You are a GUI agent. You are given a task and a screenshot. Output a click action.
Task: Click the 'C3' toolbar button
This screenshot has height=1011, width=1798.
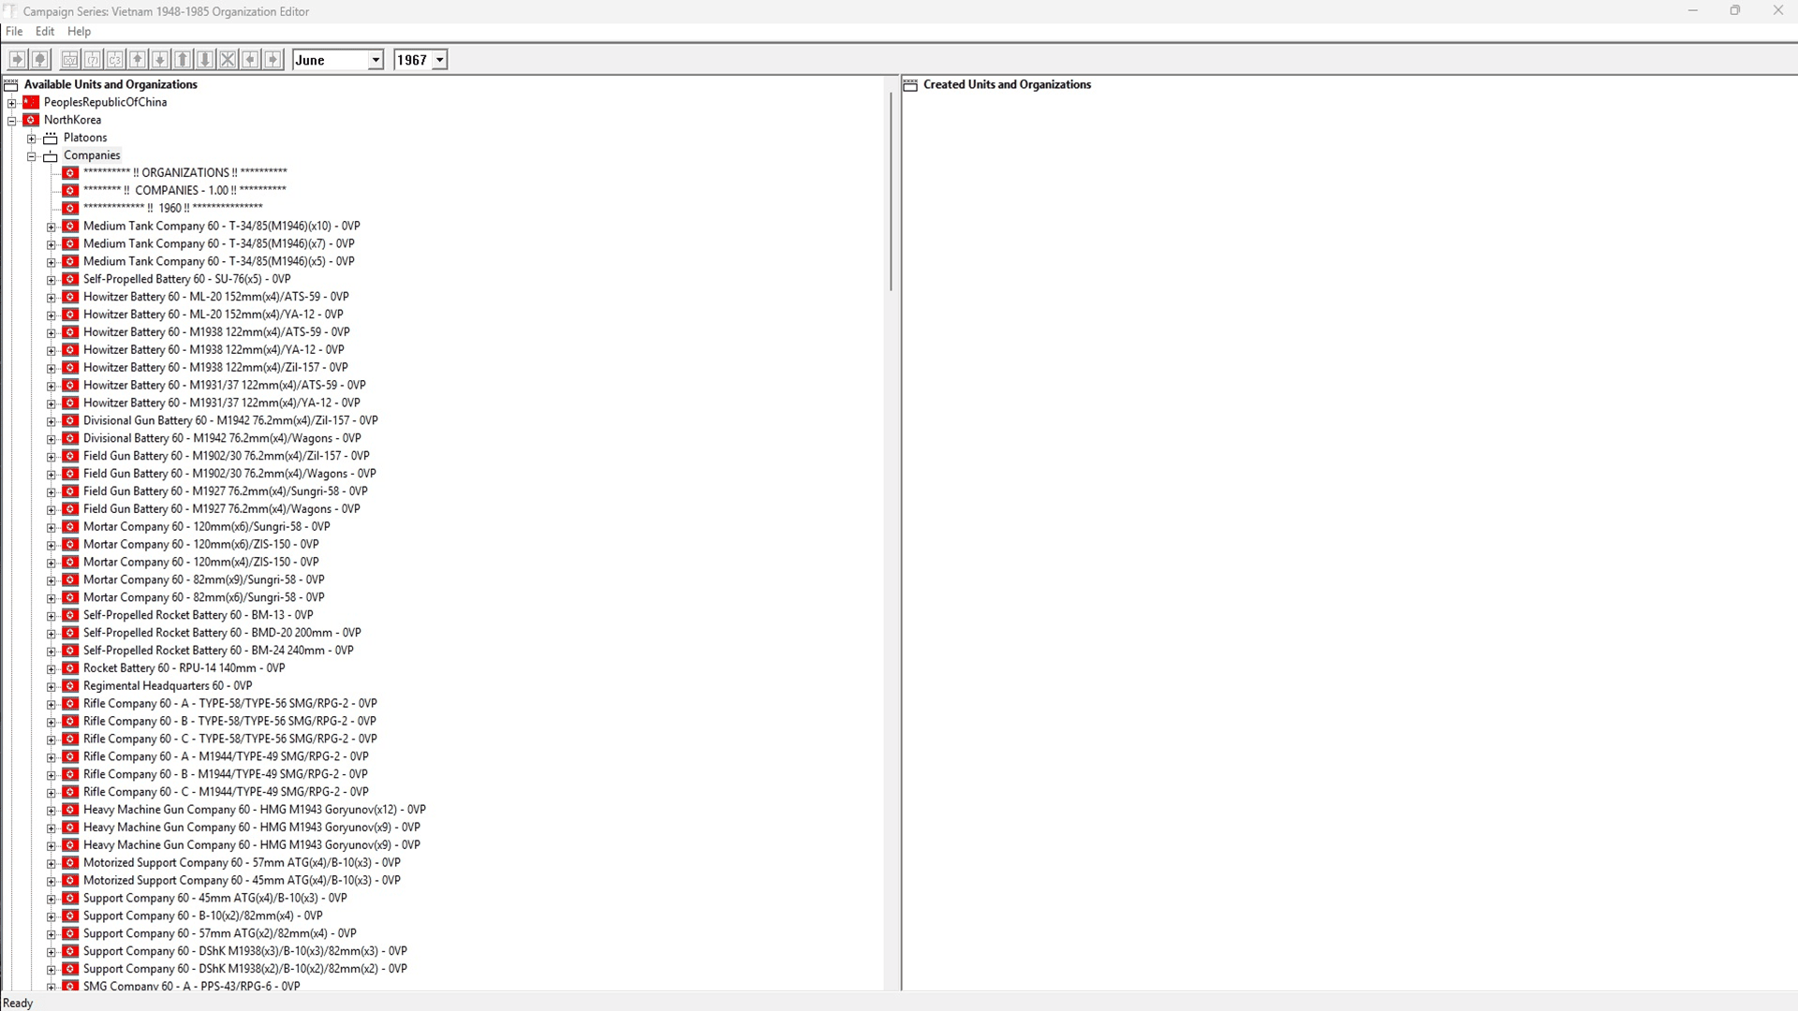tap(115, 60)
